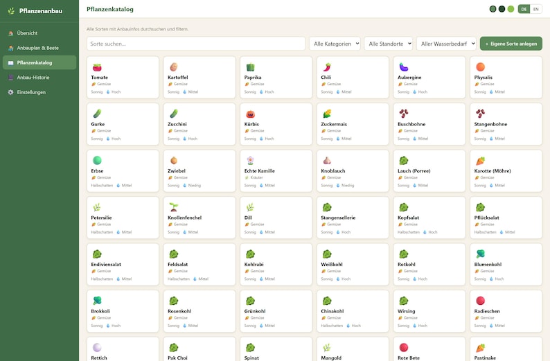Open the Alle Kategorien dropdown
Screen dimensions: 550x361
335,44
